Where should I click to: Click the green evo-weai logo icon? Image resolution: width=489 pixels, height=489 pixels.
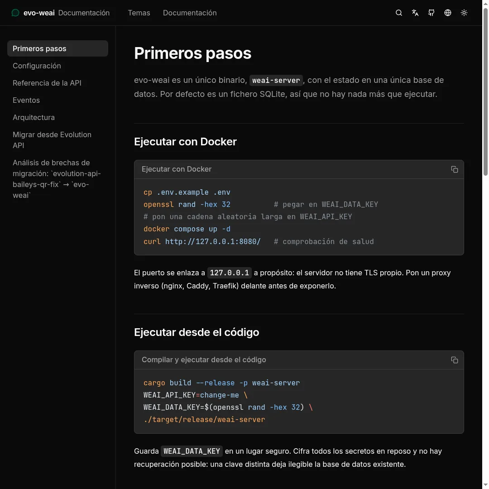pos(15,13)
